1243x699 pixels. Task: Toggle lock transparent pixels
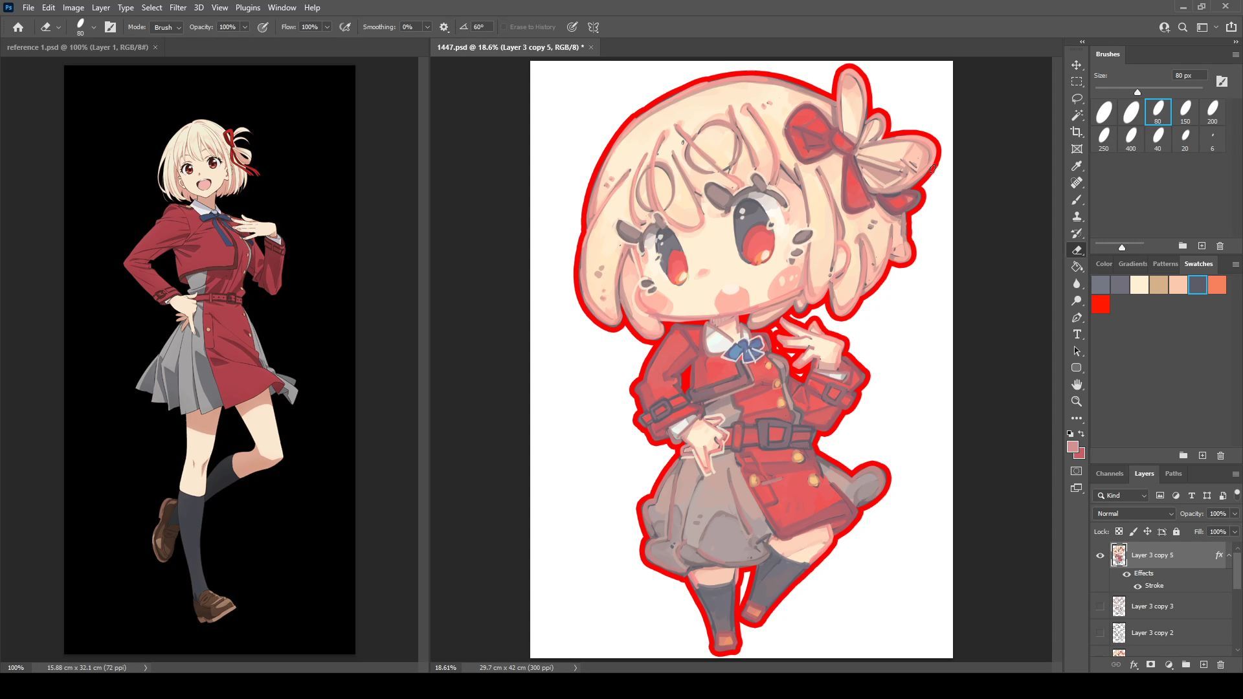point(1119,531)
